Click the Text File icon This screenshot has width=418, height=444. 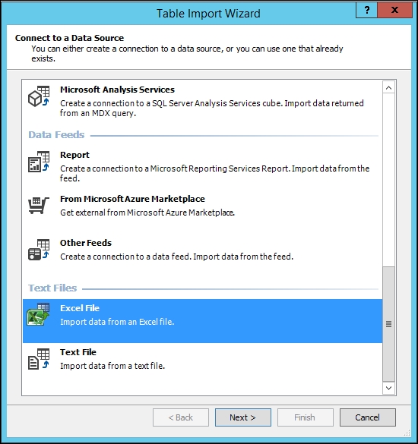click(x=39, y=359)
